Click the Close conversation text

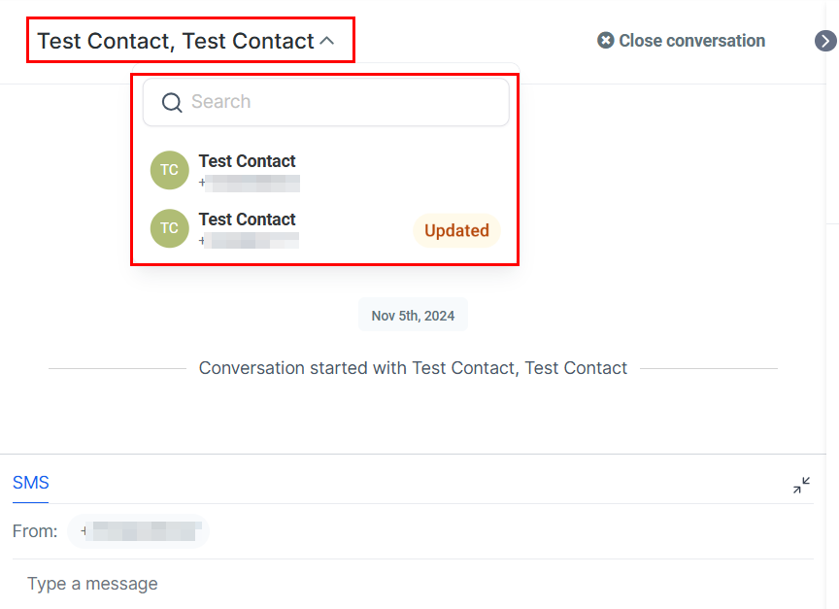coord(691,41)
